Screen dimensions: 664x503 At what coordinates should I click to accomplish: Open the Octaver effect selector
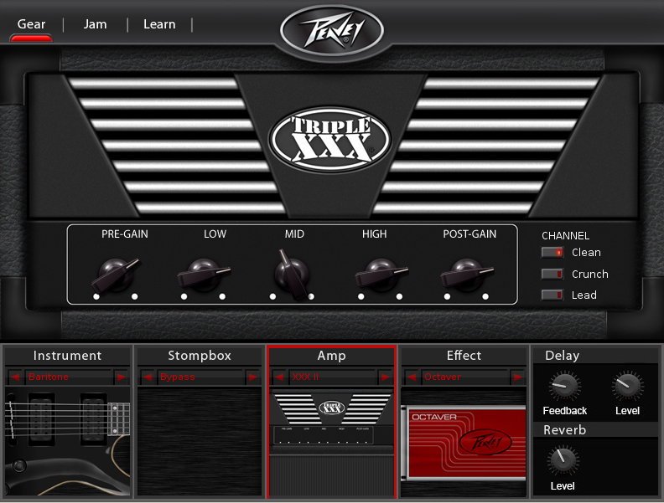464,377
